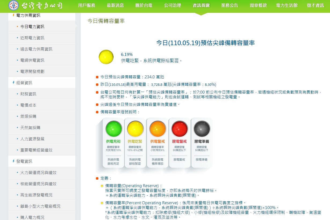Screen dimensions: 330x220
Task: Open the 規章條款 menu
Action: point(258,5)
